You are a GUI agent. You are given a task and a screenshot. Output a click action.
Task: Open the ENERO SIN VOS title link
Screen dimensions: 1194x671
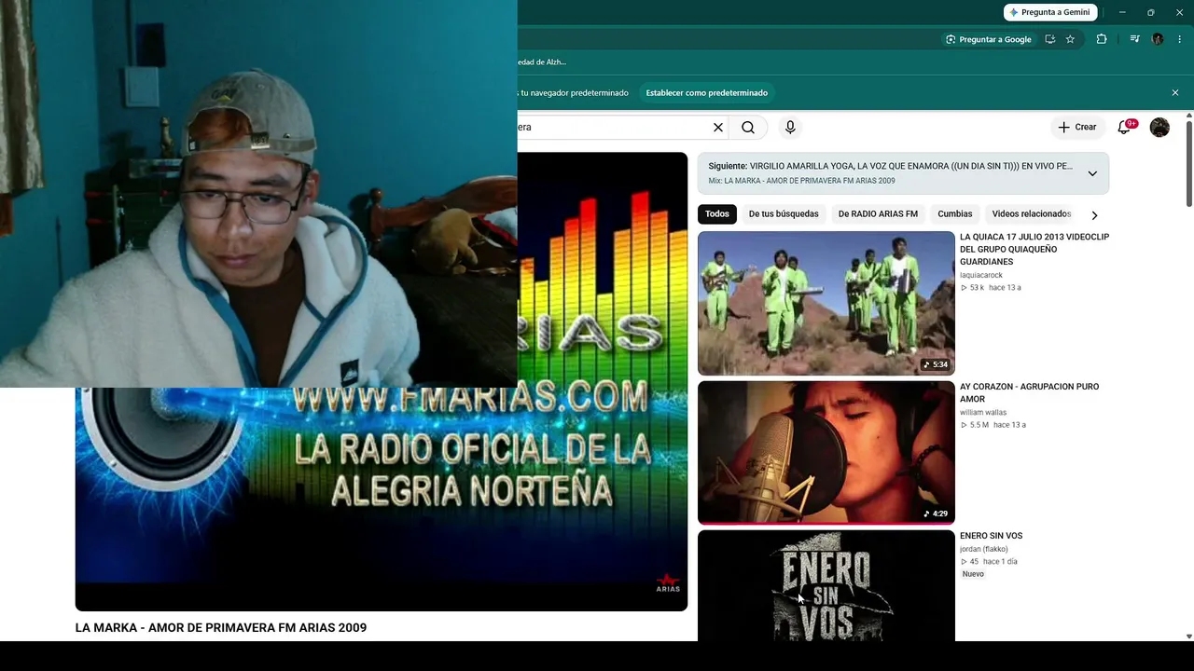[x=991, y=536]
